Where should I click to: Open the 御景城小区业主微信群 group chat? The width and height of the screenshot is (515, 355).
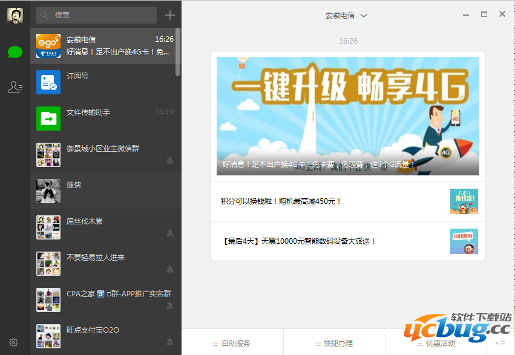click(x=105, y=155)
